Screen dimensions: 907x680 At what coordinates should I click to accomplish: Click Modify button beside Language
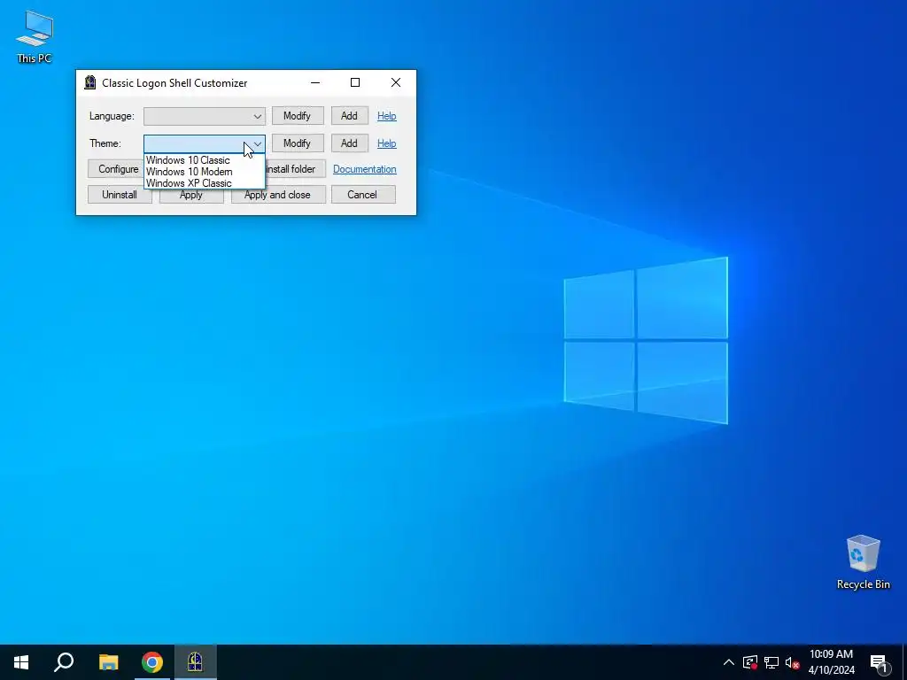pos(298,116)
